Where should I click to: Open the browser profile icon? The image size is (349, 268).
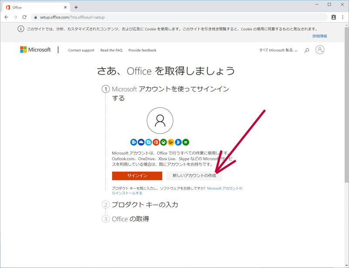click(334, 17)
